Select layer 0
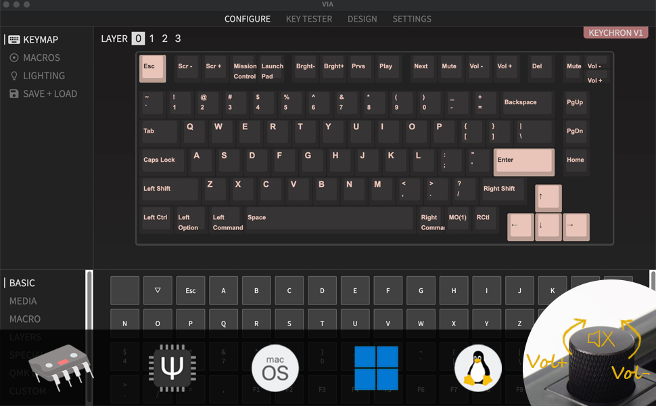Viewport: 656px width, 406px height. pyautogui.click(x=138, y=39)
